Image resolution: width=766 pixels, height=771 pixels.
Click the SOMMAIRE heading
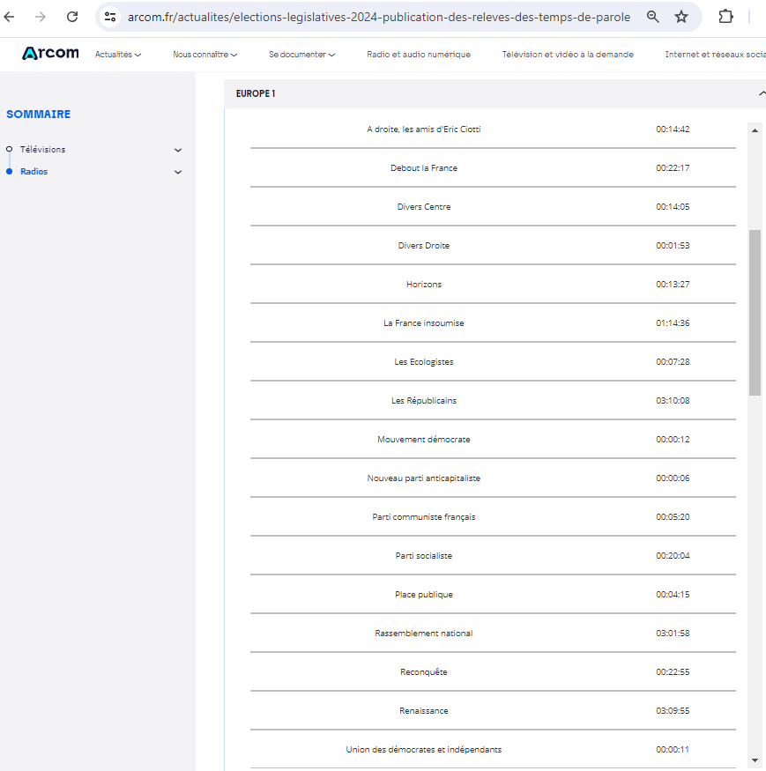(x=39, y=114)
